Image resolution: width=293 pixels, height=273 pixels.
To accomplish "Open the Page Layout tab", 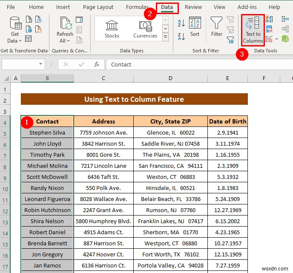I will click(98, 7).
